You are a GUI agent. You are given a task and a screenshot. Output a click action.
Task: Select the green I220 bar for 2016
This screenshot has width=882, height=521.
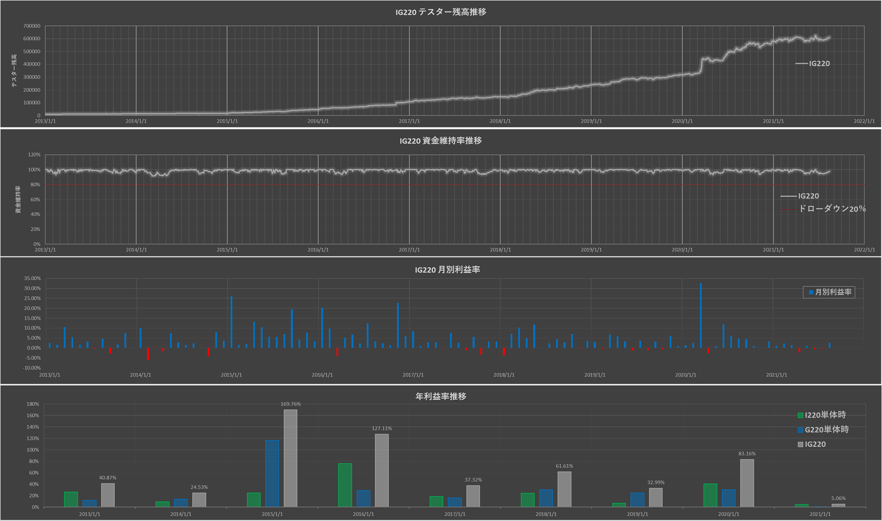point(345,485)
